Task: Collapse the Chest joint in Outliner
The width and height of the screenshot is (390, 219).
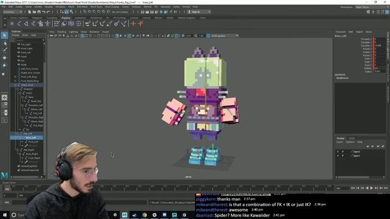Action: [20, 93]
